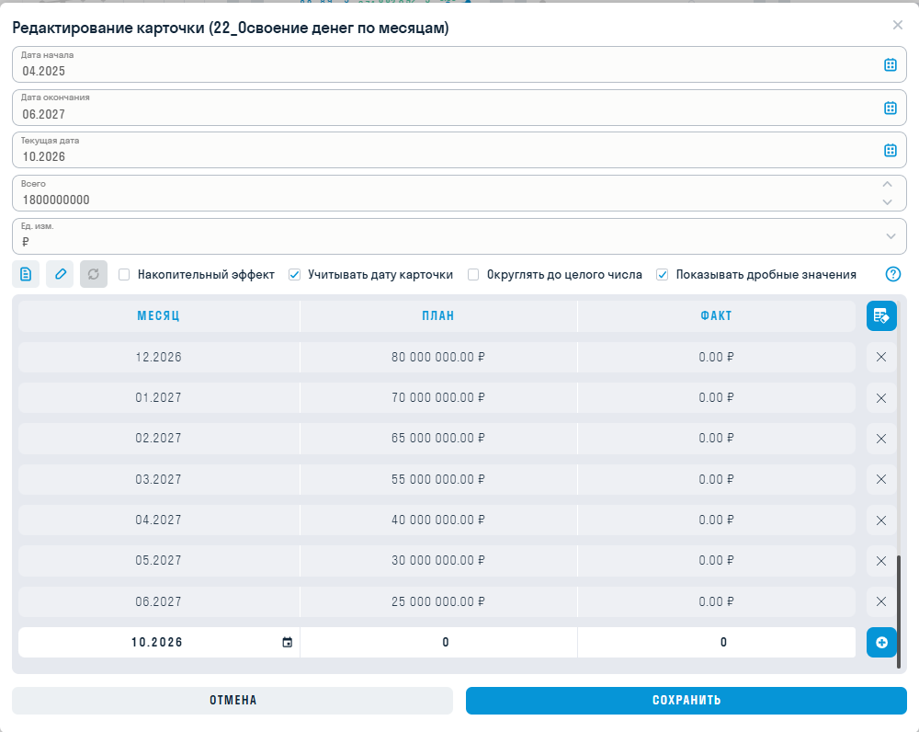This screenshot has width=919, height=732.
Task: Add new row with plus button
Action: click(x=881, y=642)
